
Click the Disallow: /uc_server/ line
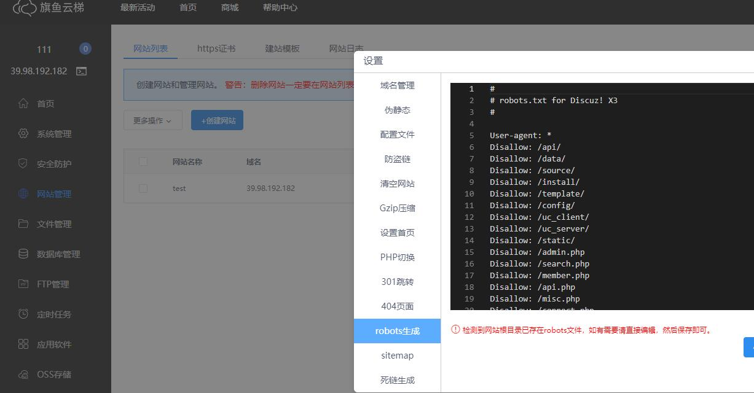[x=540, y=228]
